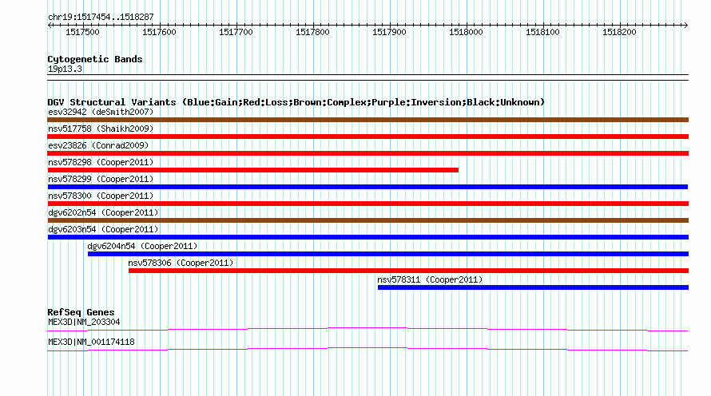The image size is (711, 396).
Task: Click the MEX3D|NM_203304 gene label
Action: coord(84,322)
